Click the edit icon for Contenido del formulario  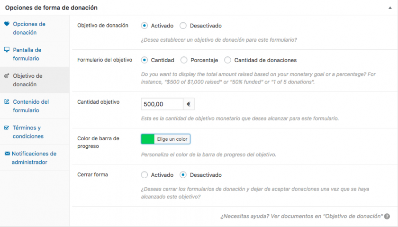point(7,101)
